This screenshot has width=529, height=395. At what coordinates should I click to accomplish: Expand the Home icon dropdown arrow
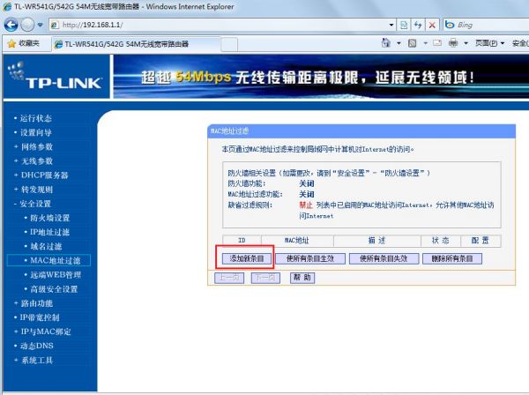[x=399, y=43]
